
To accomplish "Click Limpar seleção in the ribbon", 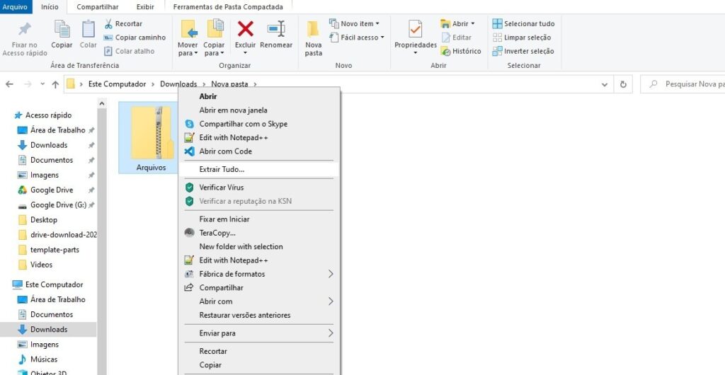I will 522,37.
